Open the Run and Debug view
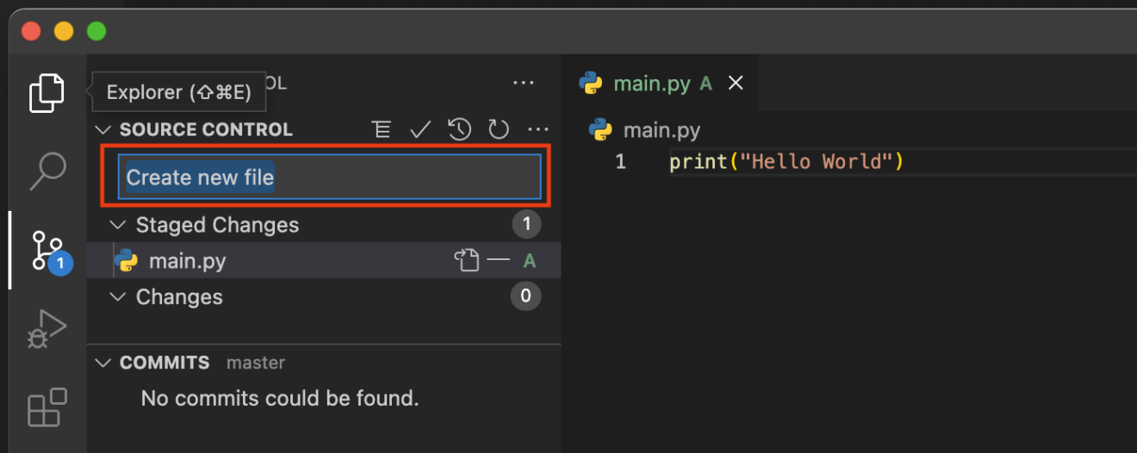The height and width of the screenshot is (453, 1137). (47, 328)
